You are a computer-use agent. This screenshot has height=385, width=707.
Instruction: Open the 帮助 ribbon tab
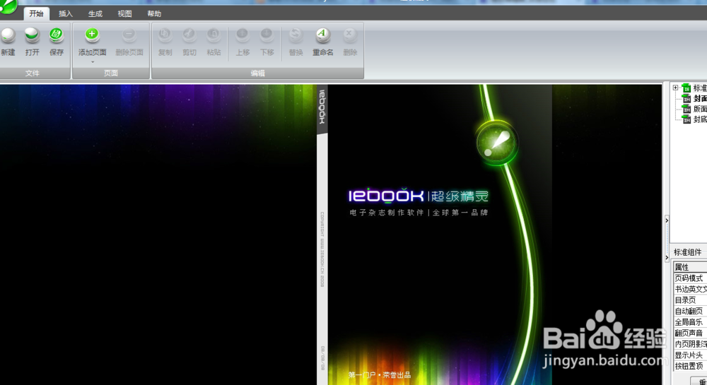click(x=154, y=14)
